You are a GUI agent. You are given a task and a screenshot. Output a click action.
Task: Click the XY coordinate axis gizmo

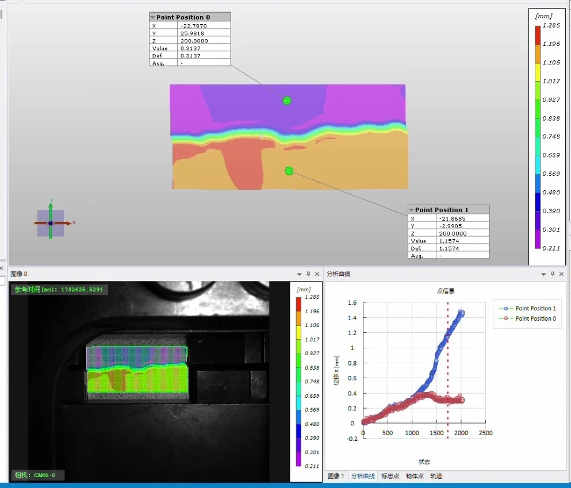coord(51,223)
